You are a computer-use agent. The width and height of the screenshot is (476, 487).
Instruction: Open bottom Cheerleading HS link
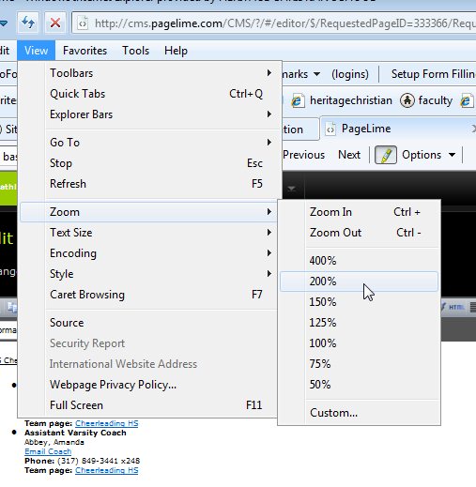107,470
